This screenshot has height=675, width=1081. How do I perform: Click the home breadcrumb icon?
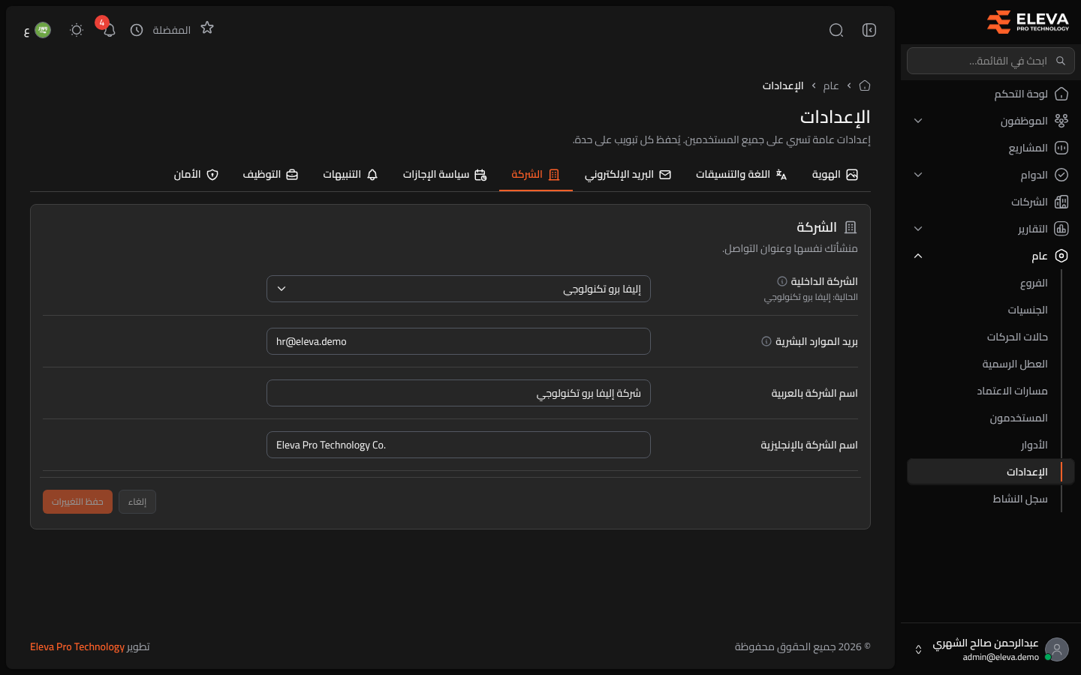[865, 85]
